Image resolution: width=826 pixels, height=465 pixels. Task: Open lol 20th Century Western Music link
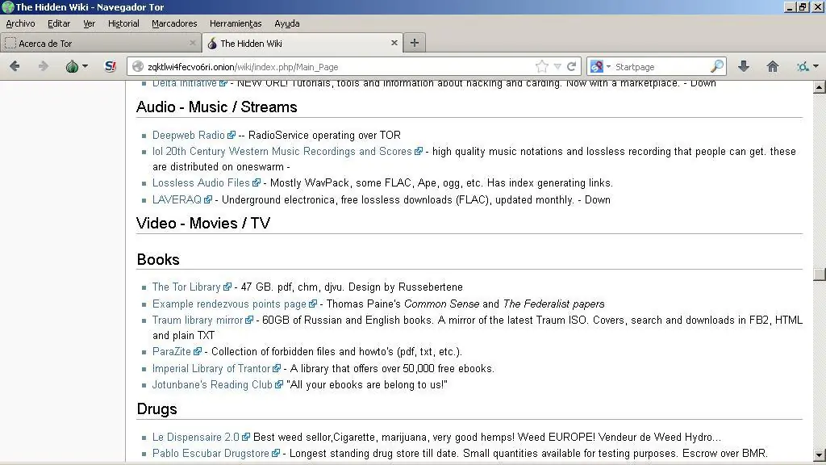(282, 152)
